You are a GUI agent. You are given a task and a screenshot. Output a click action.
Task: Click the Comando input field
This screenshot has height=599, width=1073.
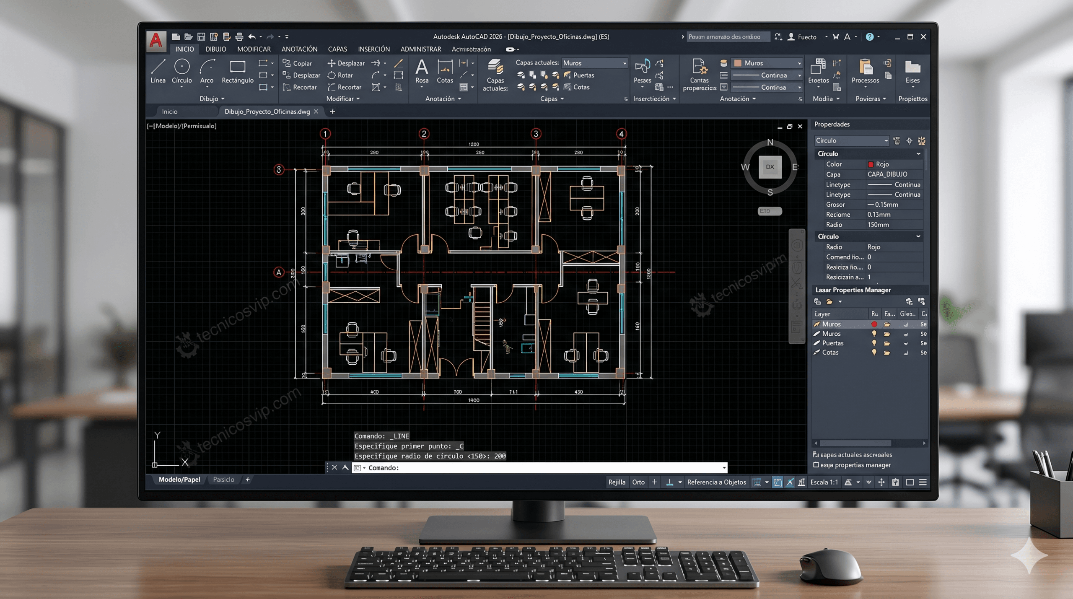[x=539, y=468]
